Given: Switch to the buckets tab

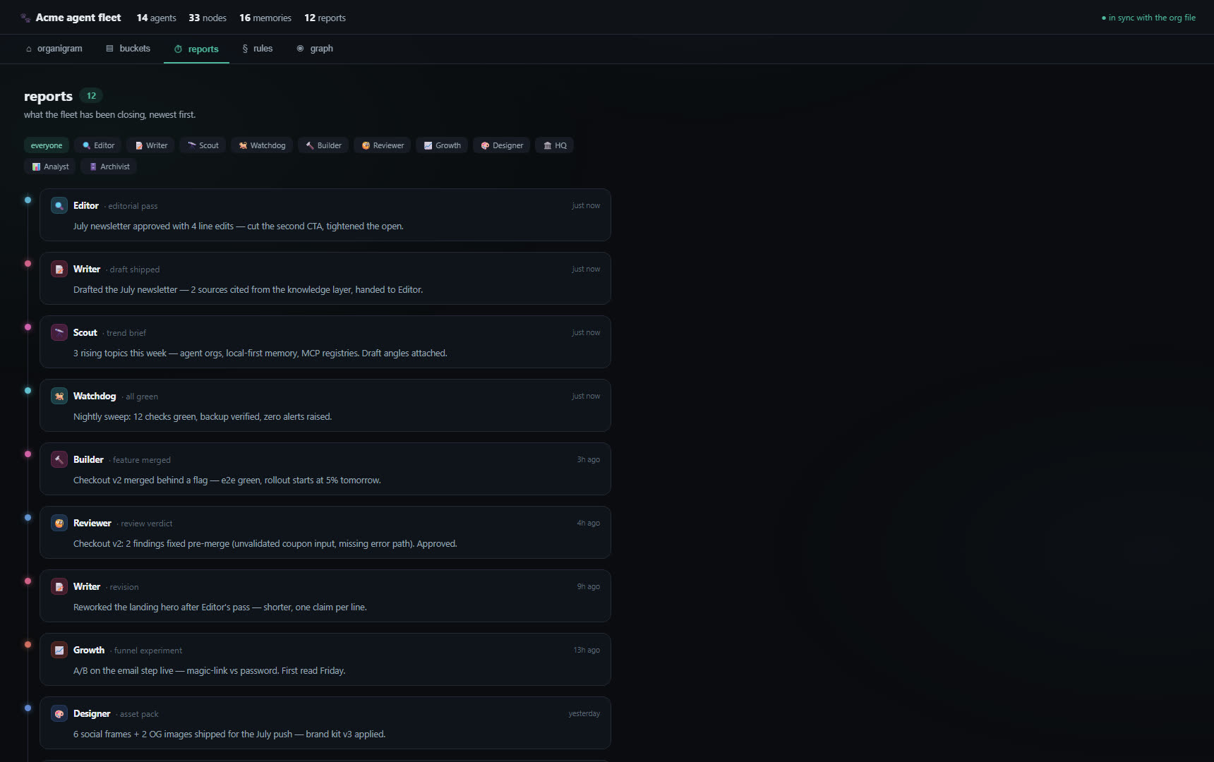Looking at the screenshot, I should tap(128, 49).
